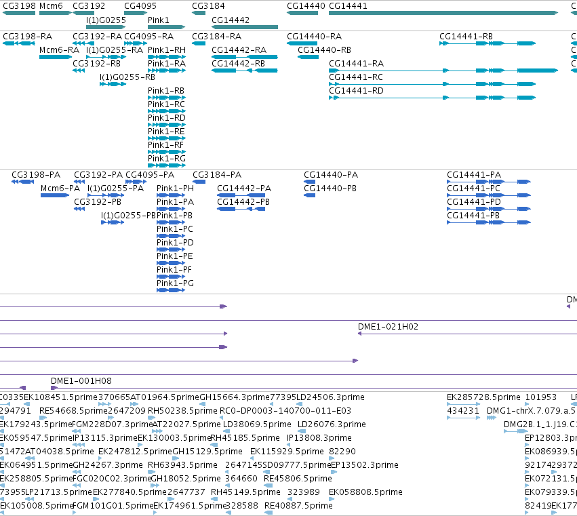The image size is (577, 516).
Task: Click protein Pink1-PG
Action: tap(175, 283)
